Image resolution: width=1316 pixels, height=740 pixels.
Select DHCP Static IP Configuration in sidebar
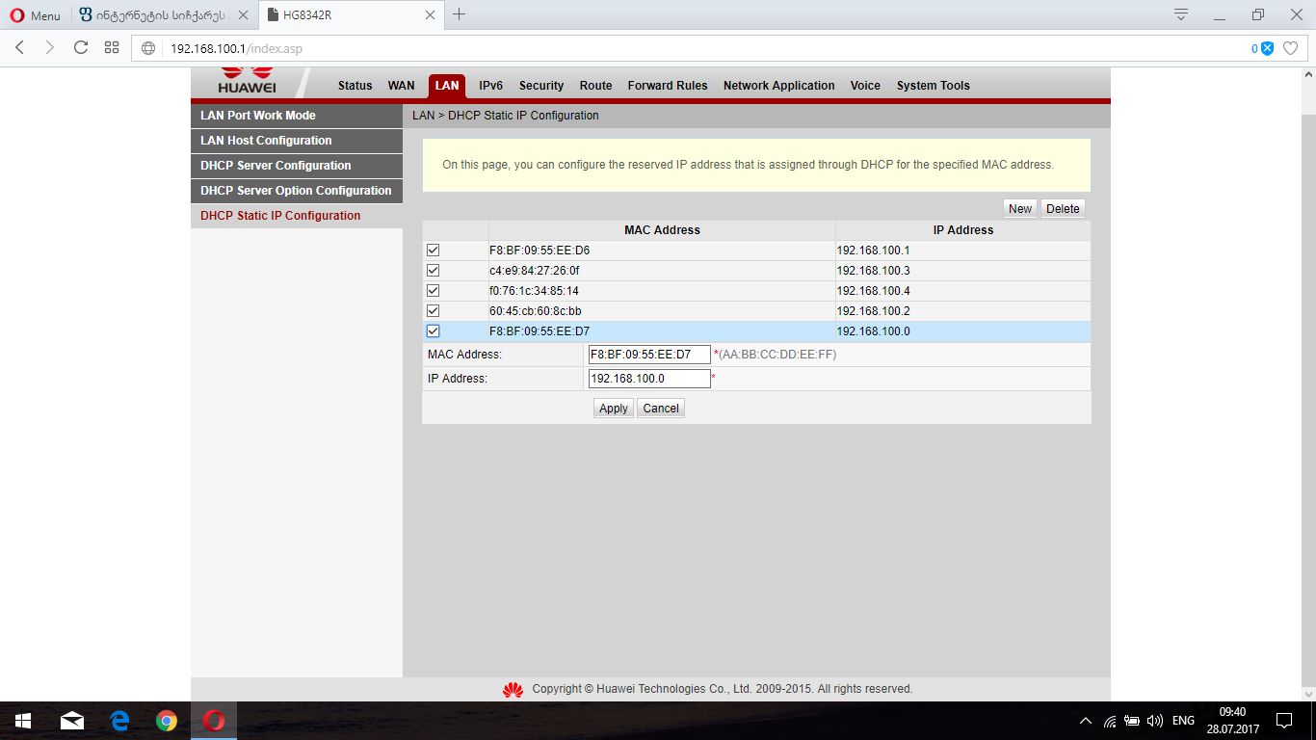pyautogui.click(x=297, y=216)
